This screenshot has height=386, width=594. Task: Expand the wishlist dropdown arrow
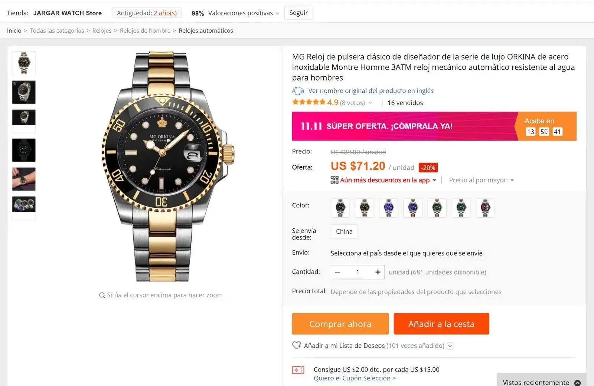450,346
